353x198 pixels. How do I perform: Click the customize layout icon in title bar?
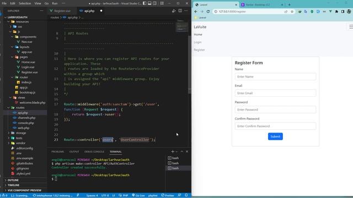[162, 3]
